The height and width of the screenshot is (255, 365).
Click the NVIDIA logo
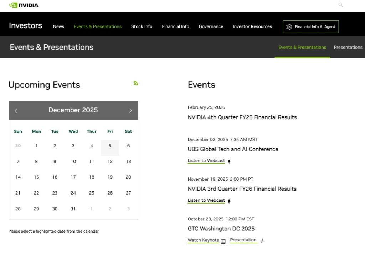coord(24,5)
